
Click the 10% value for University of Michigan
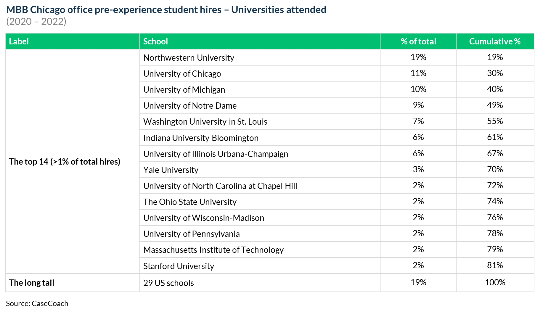point(418,89)
